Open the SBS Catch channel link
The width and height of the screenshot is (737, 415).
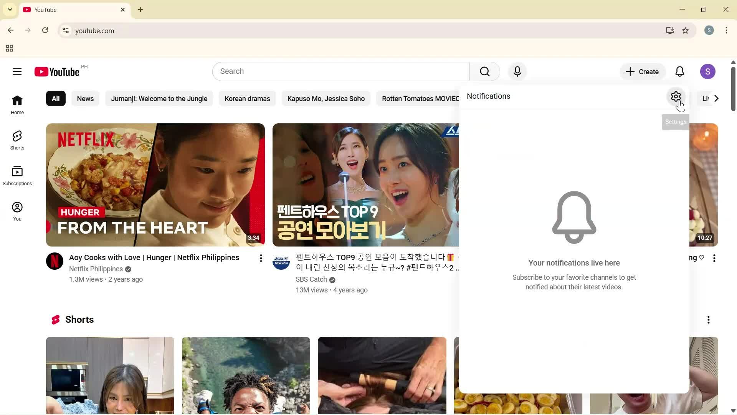pyautogui.click(x=311, y=279)
